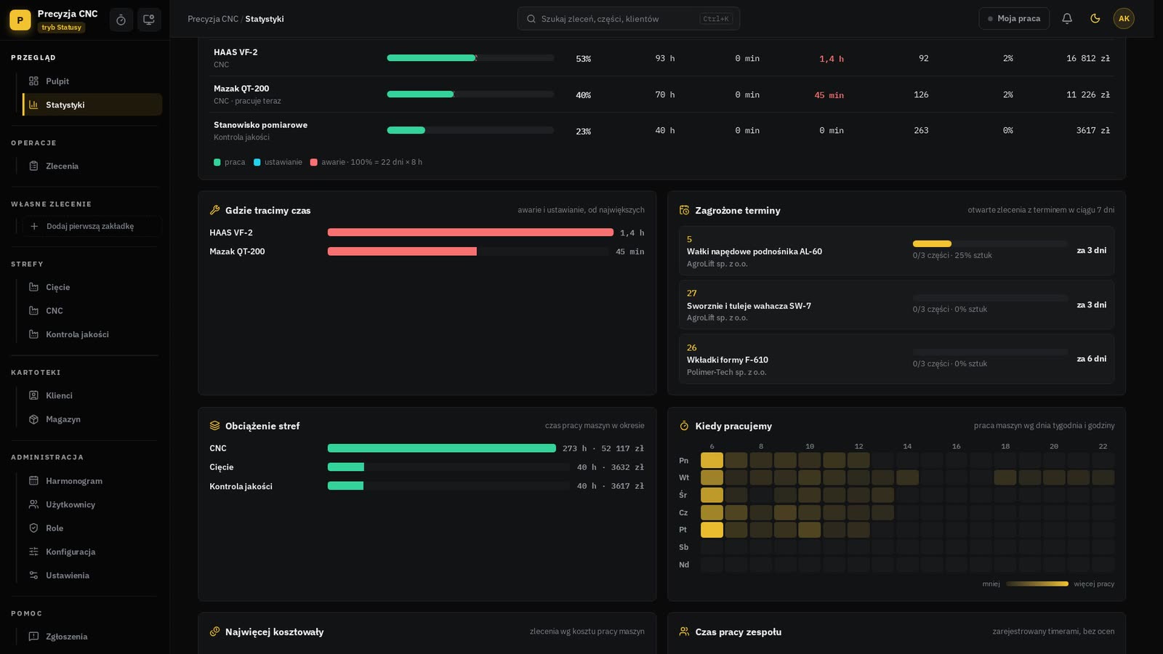Click the Moja praca button
Image resolution: width=1163 pixels, height=654 pixels.
1013,19
